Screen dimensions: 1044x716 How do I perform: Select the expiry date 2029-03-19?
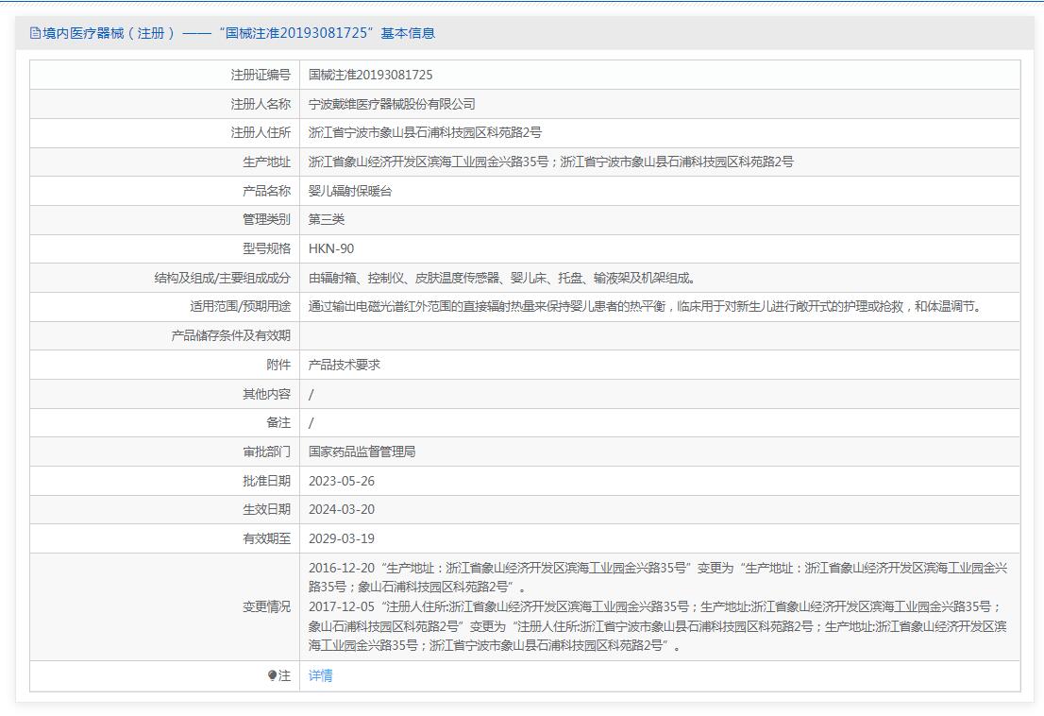tap(342, 538)
